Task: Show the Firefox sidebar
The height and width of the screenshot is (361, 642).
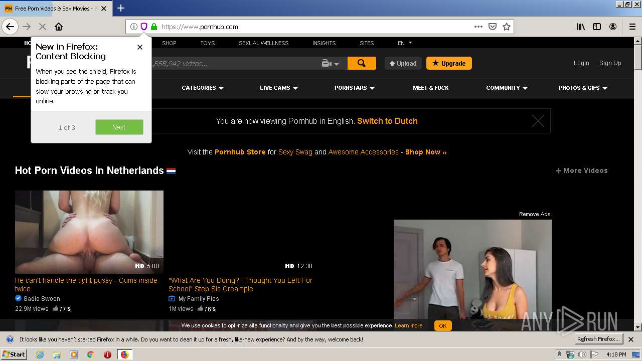Action: [x=597, y=27]
